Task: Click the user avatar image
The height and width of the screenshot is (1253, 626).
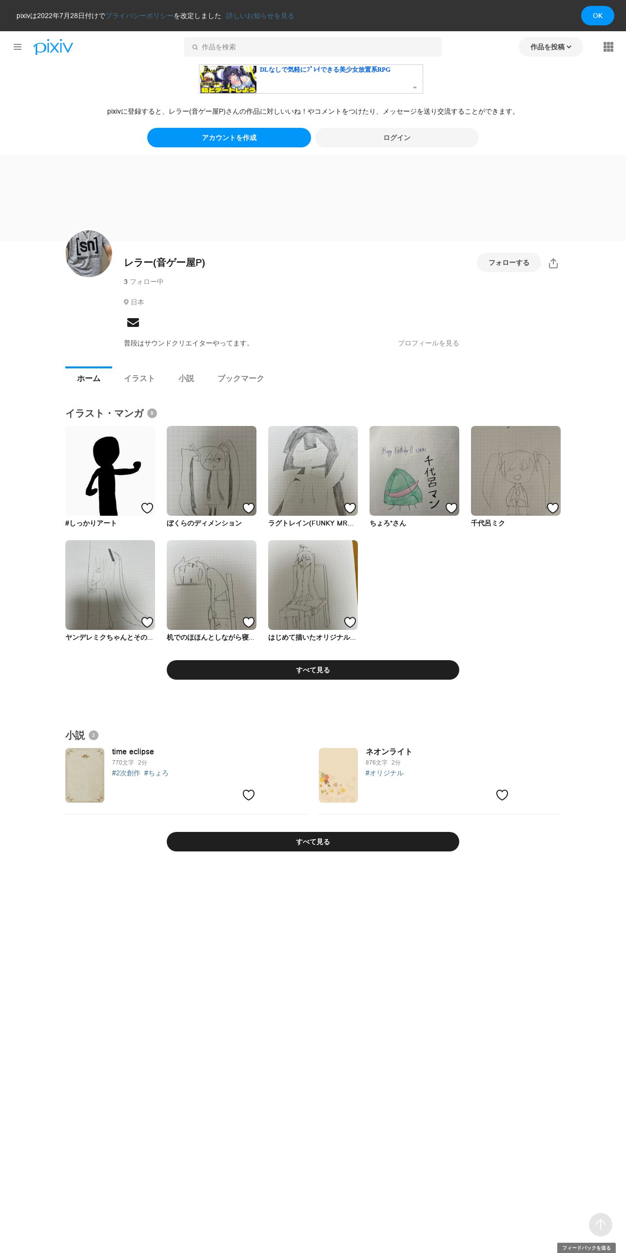Action: (89, 254)
